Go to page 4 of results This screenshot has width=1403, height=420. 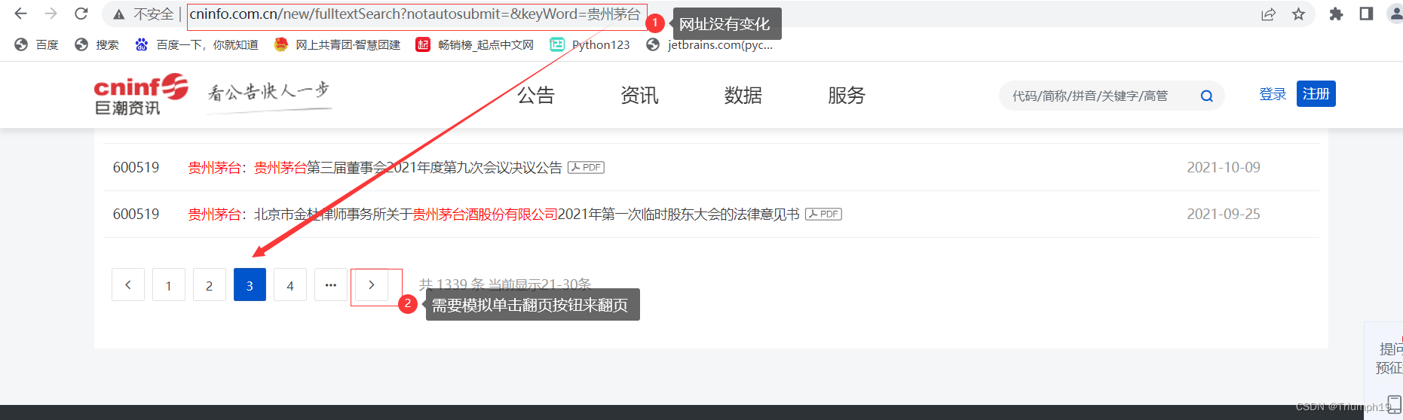click(290, 285)
